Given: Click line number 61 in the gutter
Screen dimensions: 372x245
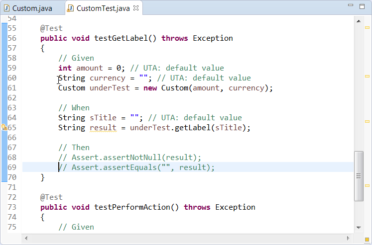Looking at the screenshot, I should point(12,88).
